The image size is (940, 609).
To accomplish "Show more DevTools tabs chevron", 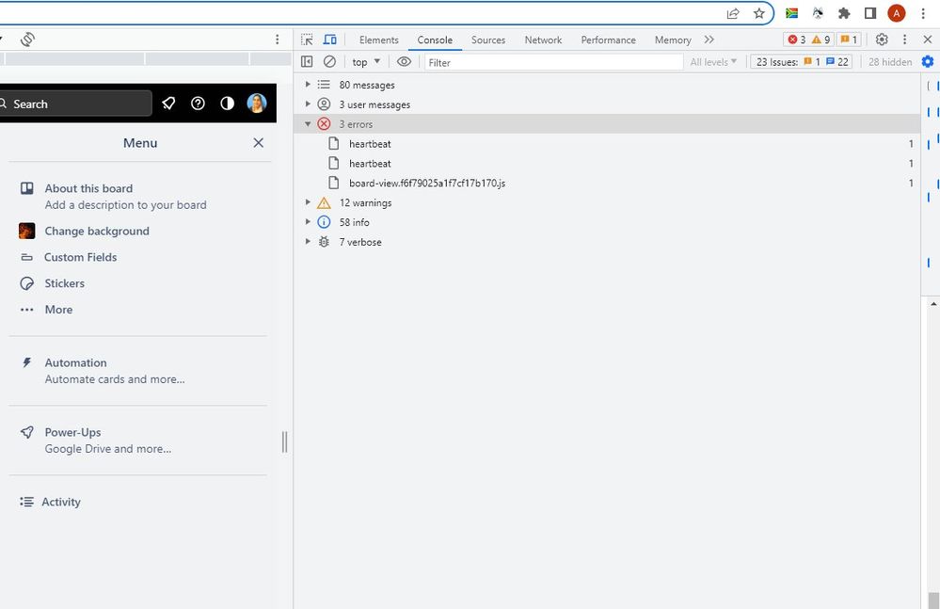I will pos(709,40).
